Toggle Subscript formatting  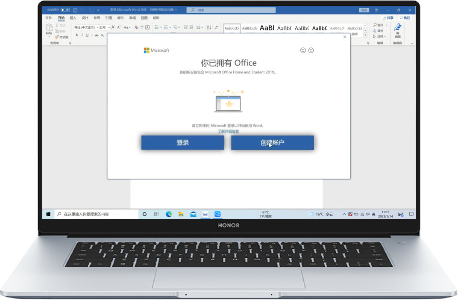[102, 35]
